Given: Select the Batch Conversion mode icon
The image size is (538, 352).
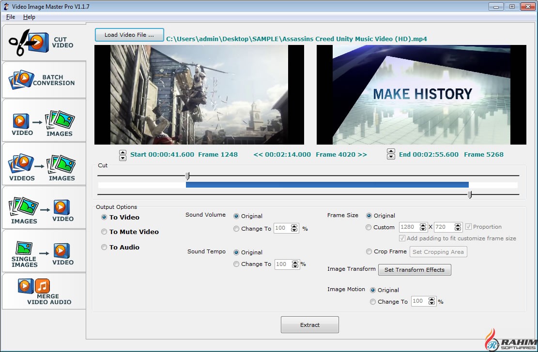Looking at the screenshot, I should 43,80.
